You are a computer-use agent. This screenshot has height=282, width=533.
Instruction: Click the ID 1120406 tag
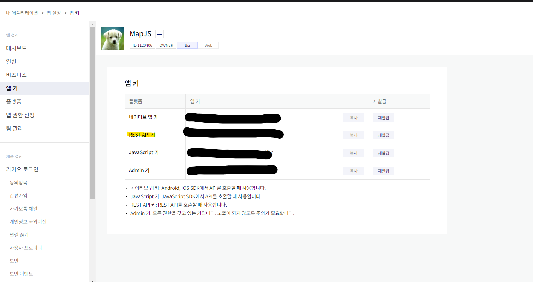(x=143, y=45)
